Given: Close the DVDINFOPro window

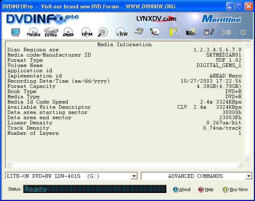Looking at the screenshot, I should (x=249, y=7).
